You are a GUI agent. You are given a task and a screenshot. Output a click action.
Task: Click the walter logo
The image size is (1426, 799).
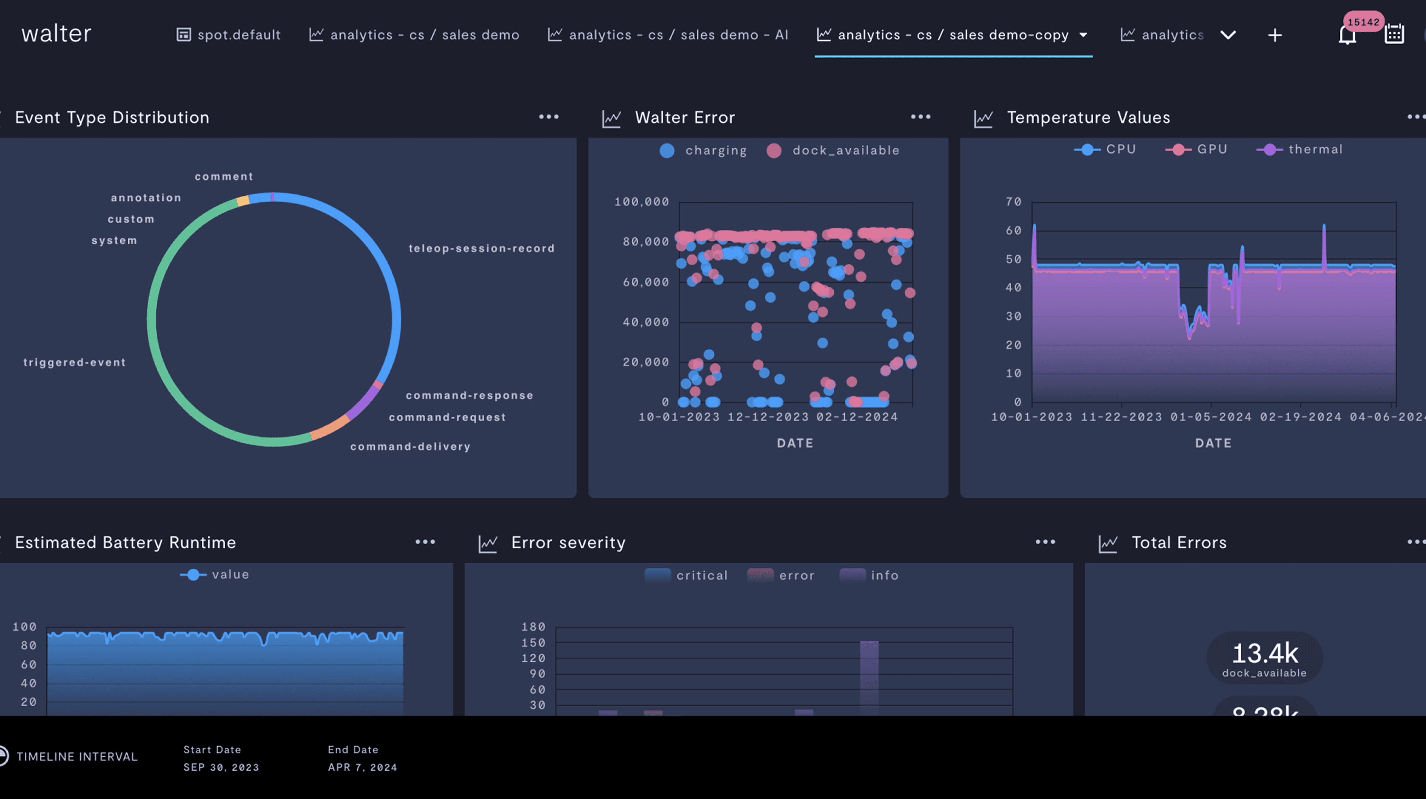56,34
